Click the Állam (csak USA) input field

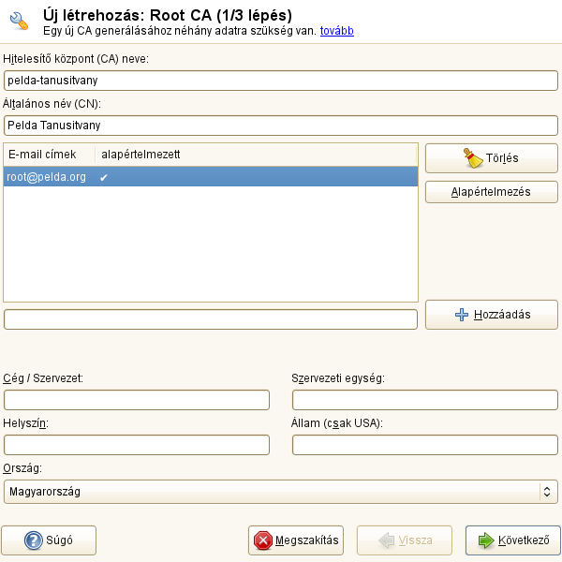[425, 445]
